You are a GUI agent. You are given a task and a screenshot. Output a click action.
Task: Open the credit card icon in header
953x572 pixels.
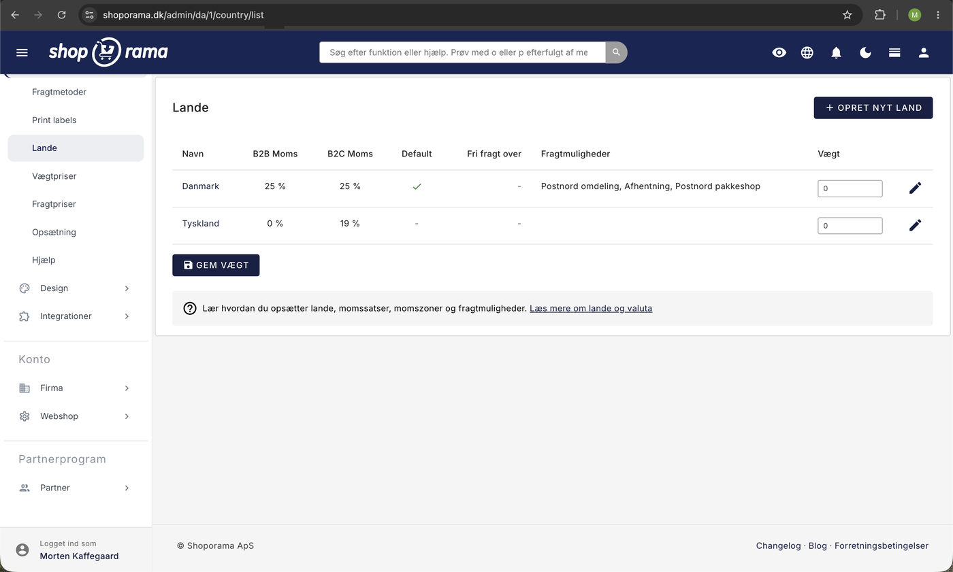coord(894,52)
